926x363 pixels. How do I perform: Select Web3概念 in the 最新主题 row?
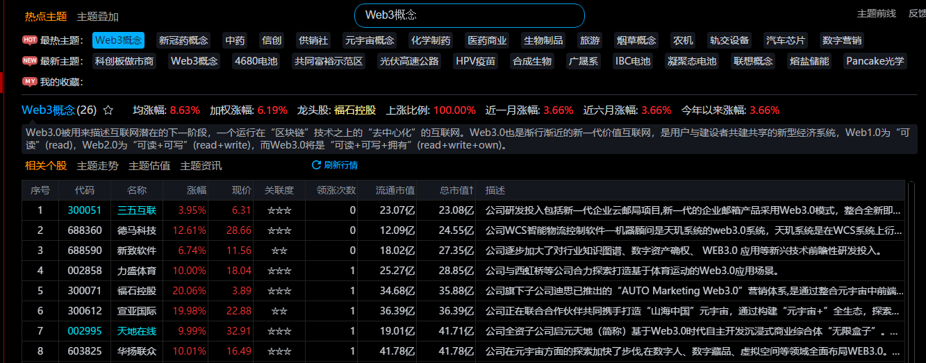[195, 61]
